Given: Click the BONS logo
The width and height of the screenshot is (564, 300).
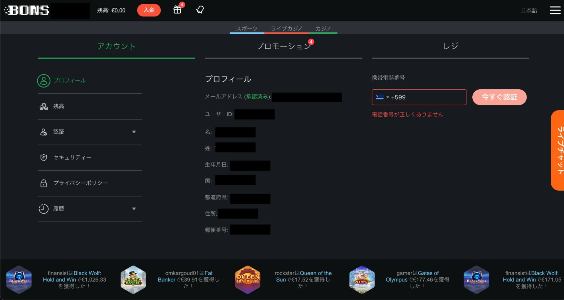Looking at the screenshot, I should point(26,10).
